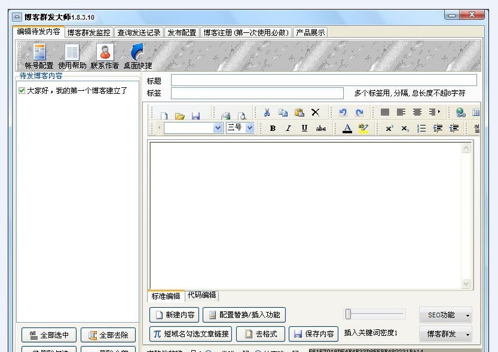The width and height of the screenshot is (498, 352).
Task: Create 桌面快捷 desktop shortcut
Action: pos(138,57)
